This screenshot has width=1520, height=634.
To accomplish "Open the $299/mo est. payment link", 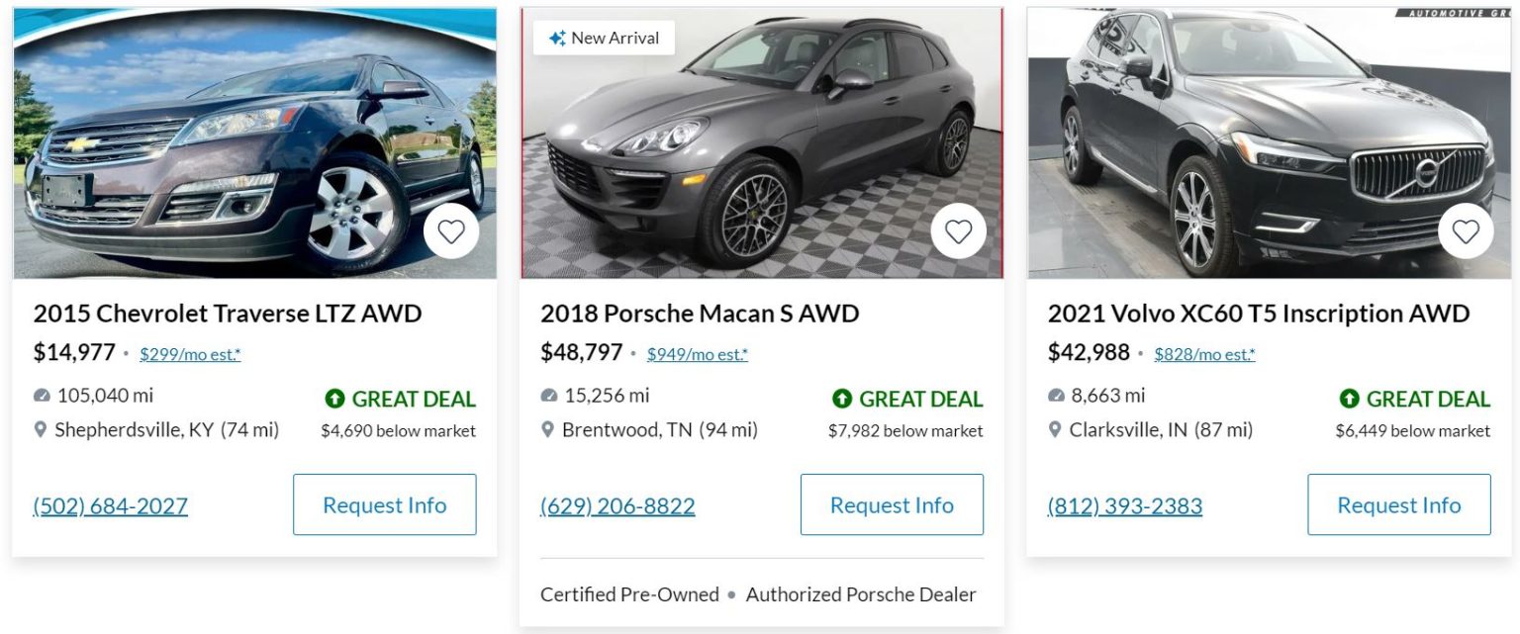I will point(190,354).
